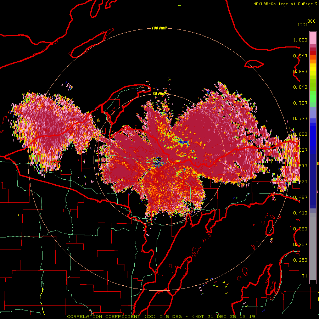The height and width of the screenshot is (319, 319).
Task: Click the 0.360 scale value
Action: 300,229
